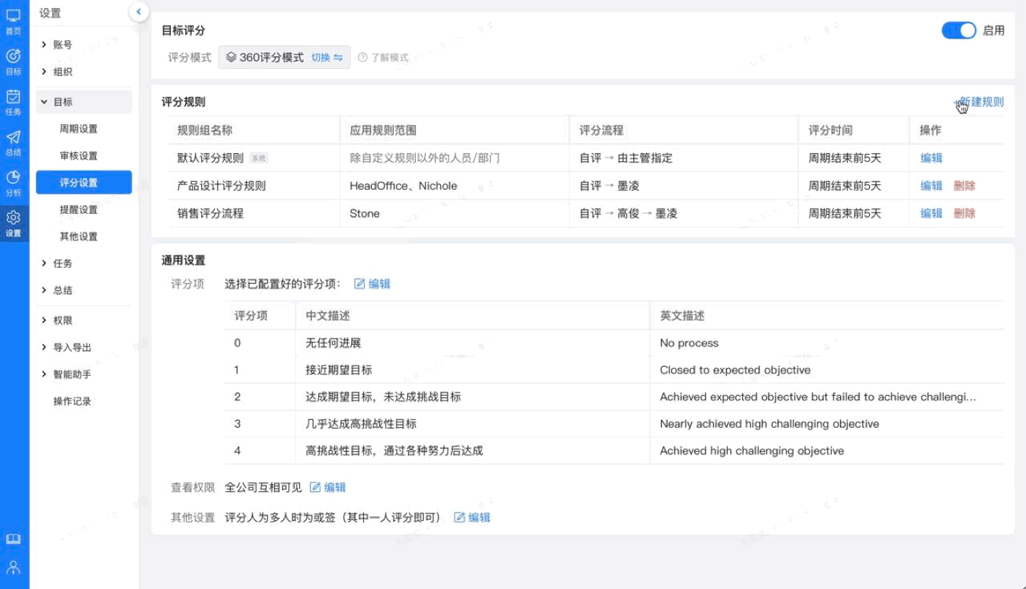Edit the 产品设计评分规则 row
This screenshot has height=589, width=1026.
coord(931,186)
